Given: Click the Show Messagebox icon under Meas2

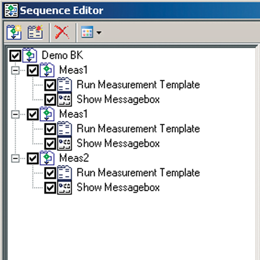Looking at the screenshot, I should click(x=65, y=188).
